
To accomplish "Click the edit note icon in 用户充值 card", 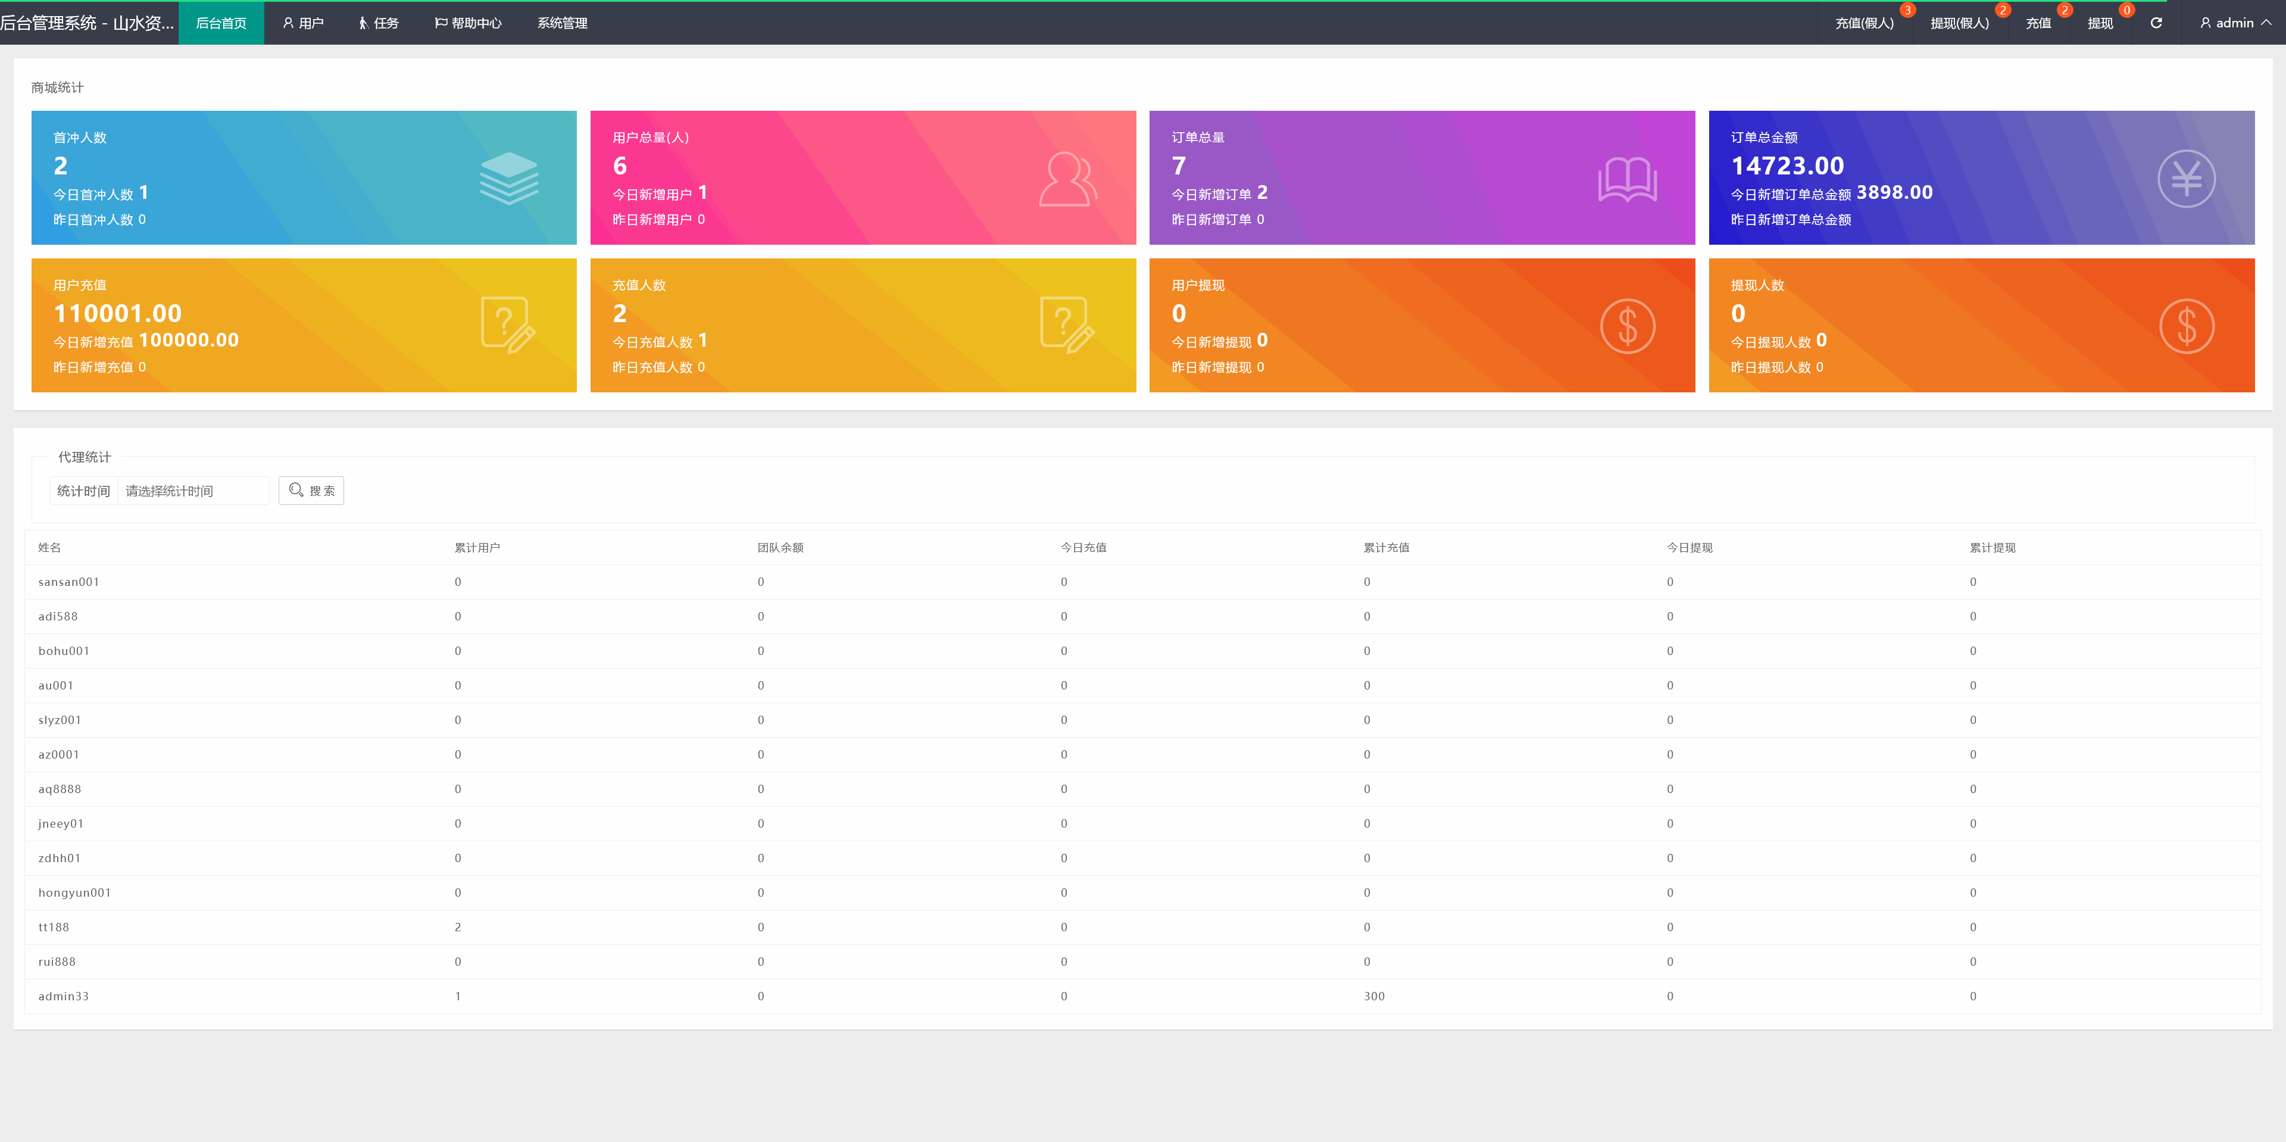I will 508,326.
